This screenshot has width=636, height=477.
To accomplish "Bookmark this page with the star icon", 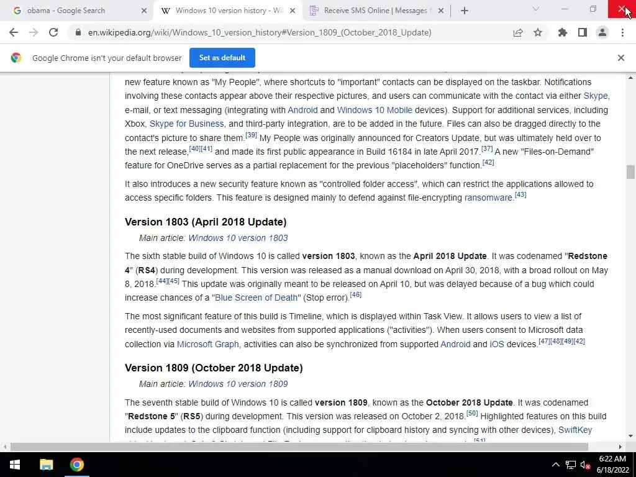I will [x=538, y=32].
